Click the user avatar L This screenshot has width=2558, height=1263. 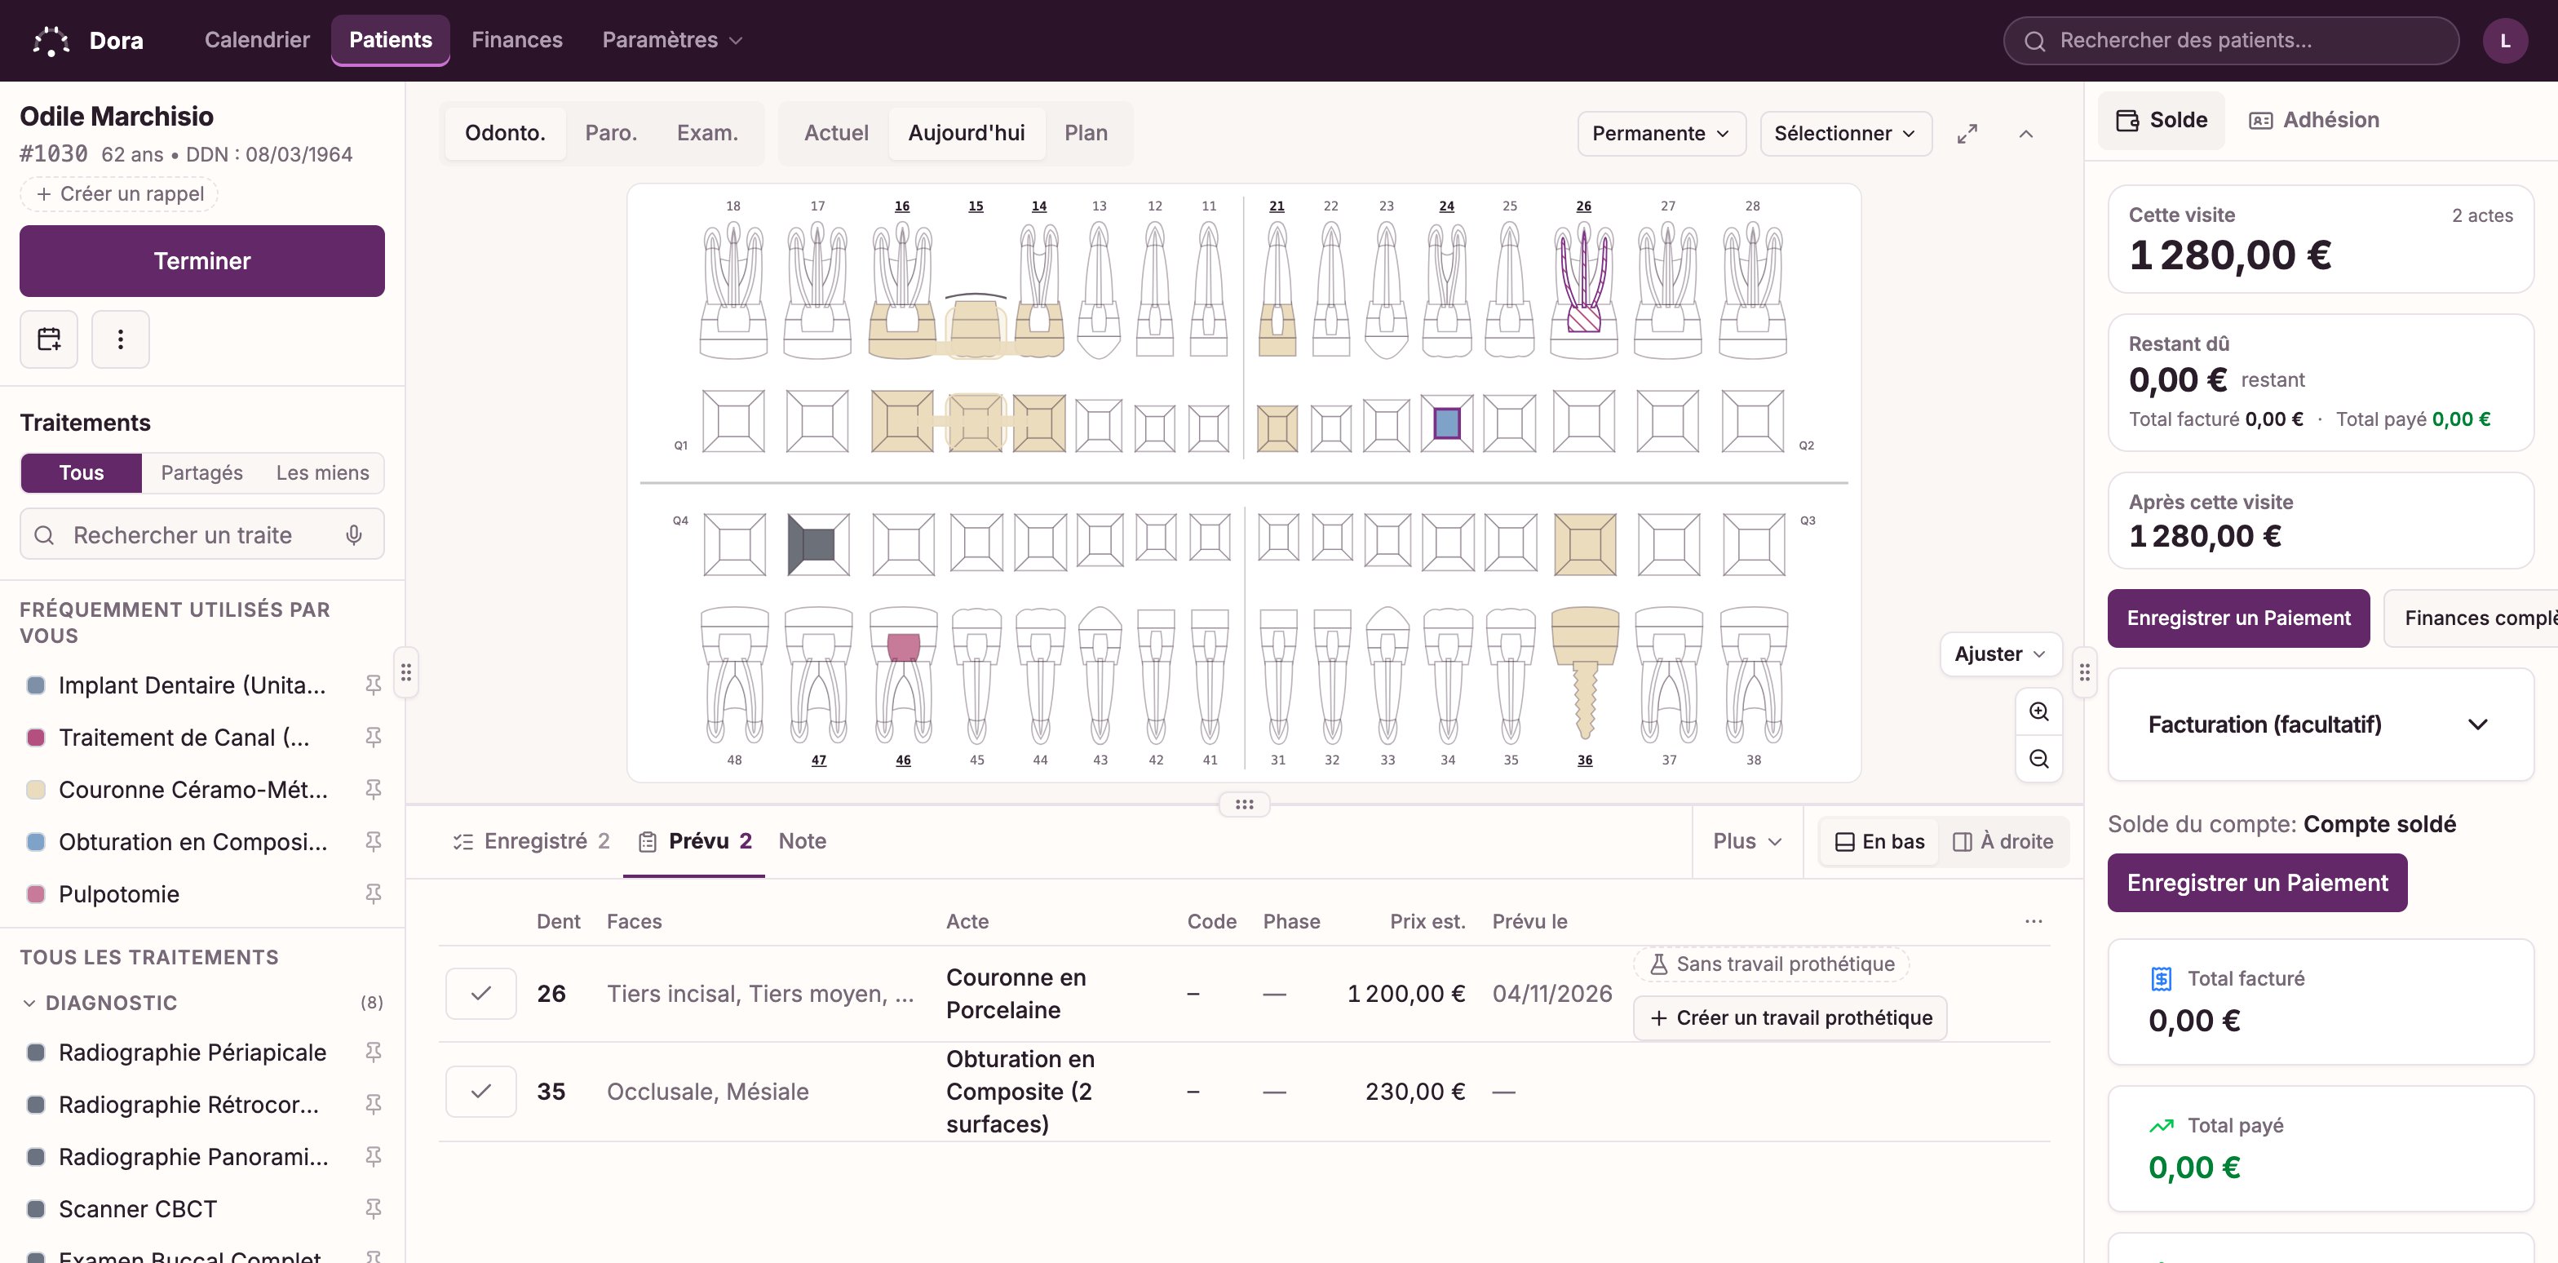coord(2504,41)
